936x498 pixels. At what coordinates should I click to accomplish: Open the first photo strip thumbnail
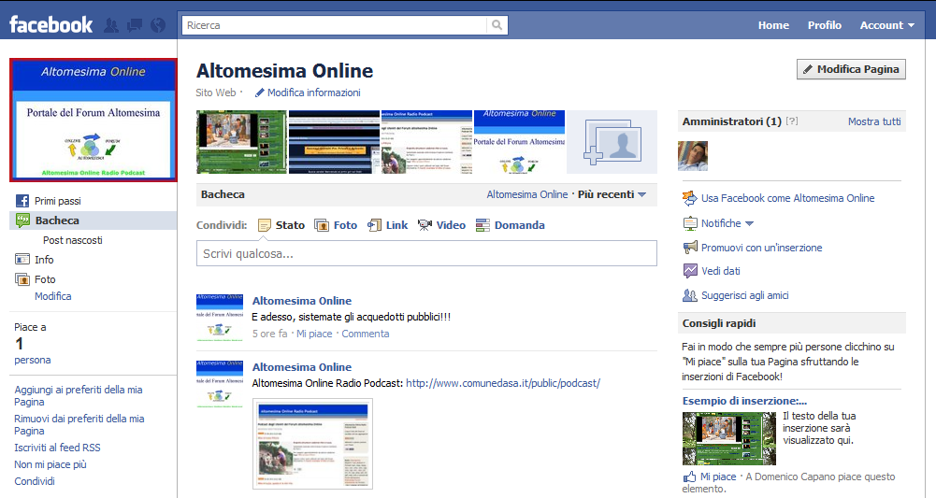[x=242, y=142]
